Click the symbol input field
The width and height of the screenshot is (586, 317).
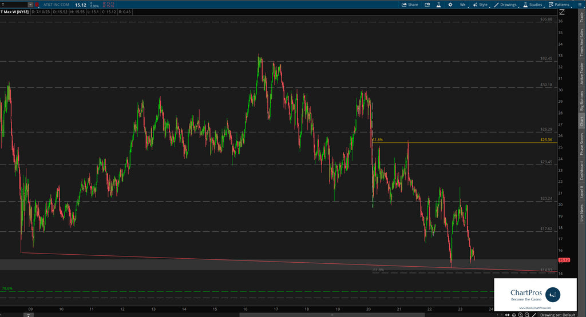(14, 5)
